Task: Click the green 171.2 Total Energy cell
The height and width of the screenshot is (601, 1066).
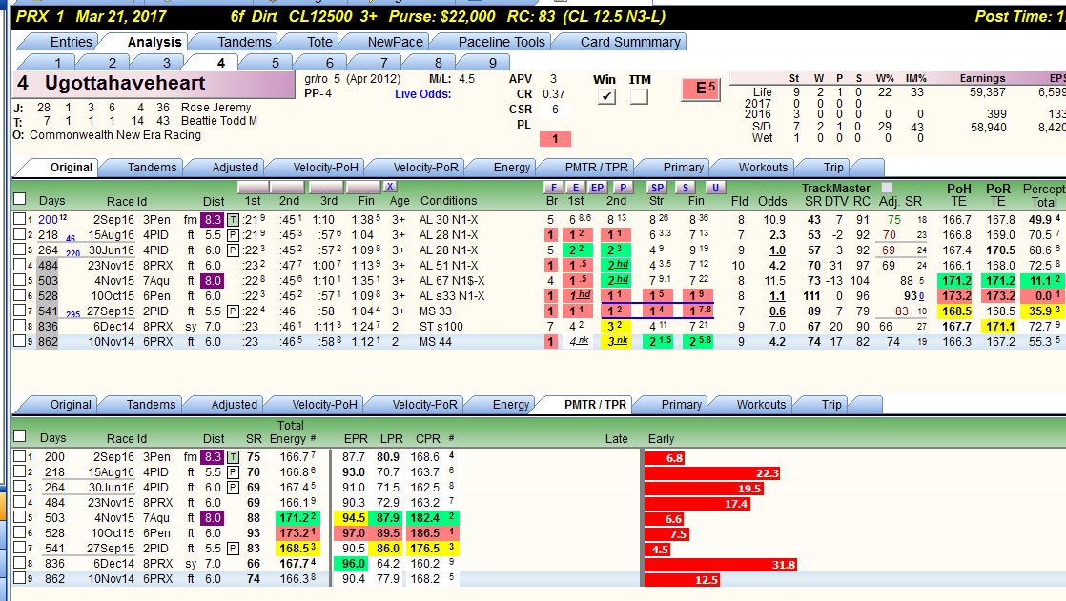Action: tap(297, 517)
